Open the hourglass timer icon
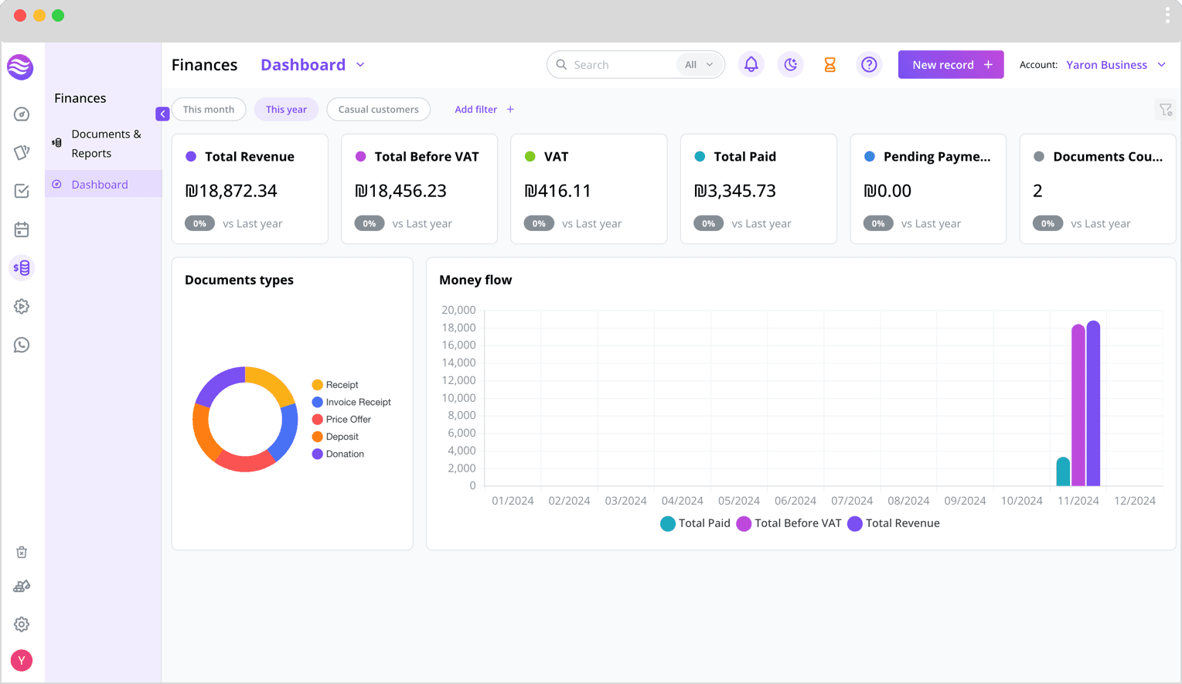This screenshot has width=1182, height=684. [830, 65]
